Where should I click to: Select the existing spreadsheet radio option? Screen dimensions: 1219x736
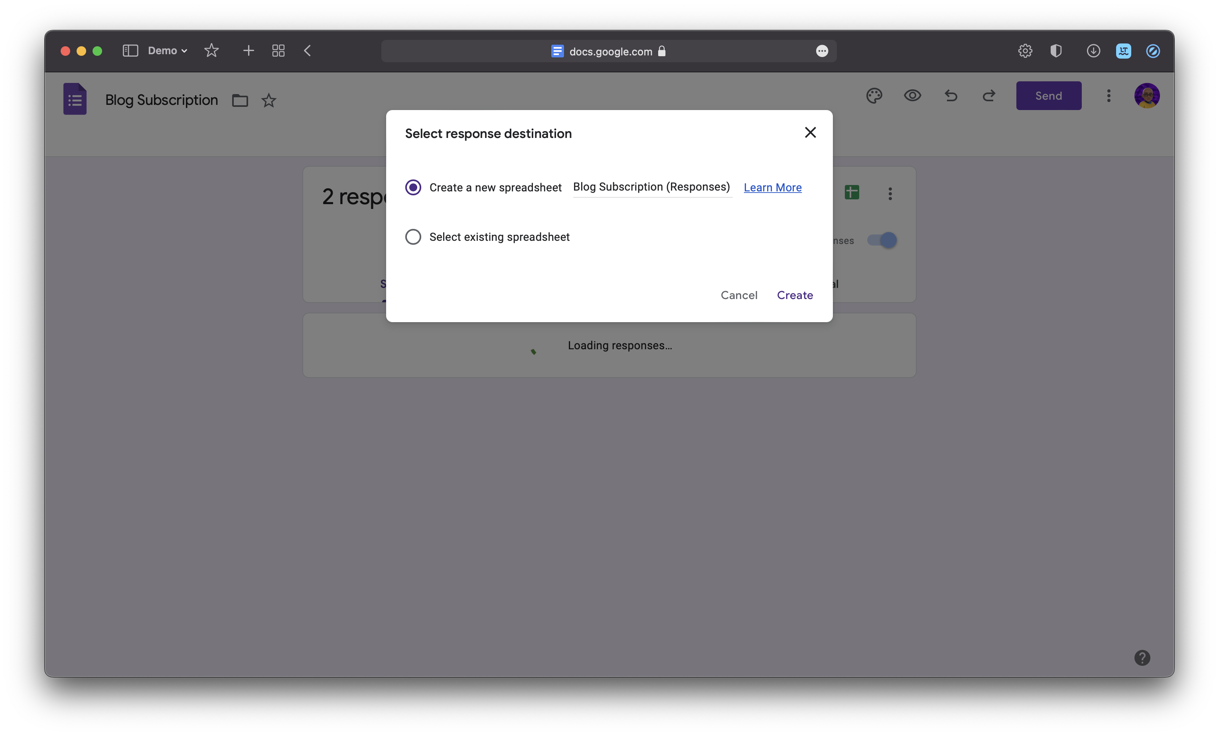coord(413,237)
